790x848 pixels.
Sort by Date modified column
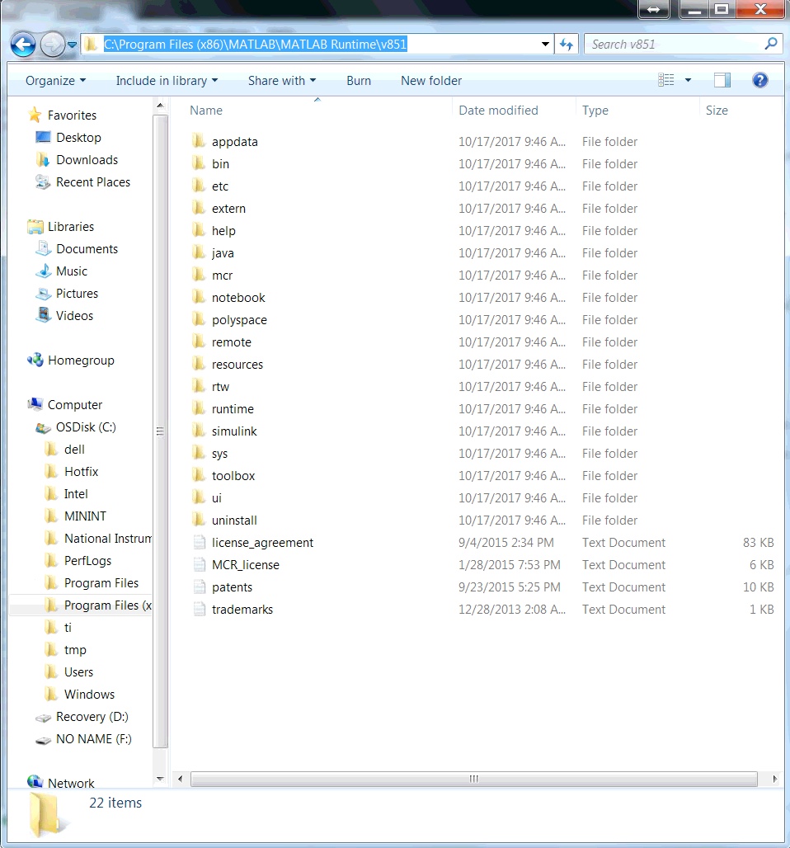pos(498,111)
